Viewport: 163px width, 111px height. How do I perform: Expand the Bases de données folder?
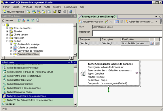(x=7, y=28)
